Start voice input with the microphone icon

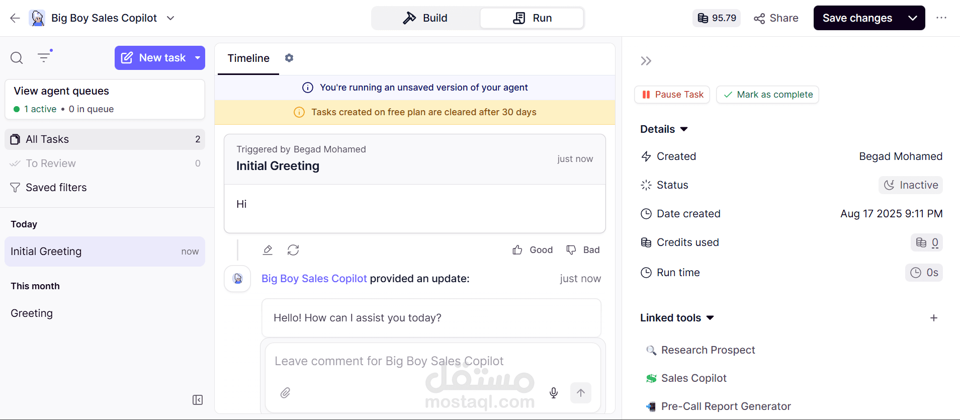coord(554,393)
